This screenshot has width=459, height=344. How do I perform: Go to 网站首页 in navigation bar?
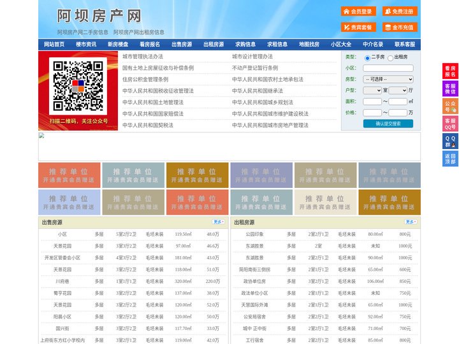click(54, 45)
